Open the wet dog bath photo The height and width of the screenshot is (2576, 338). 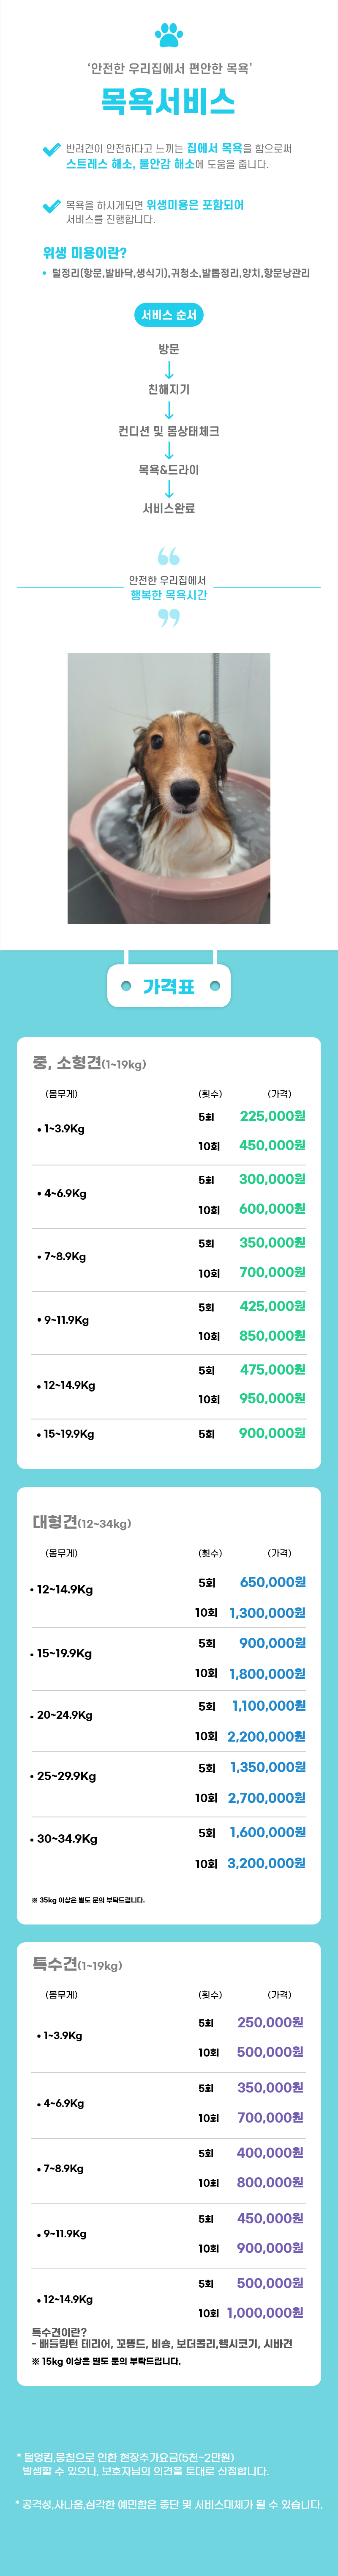(x=169, y=788)
